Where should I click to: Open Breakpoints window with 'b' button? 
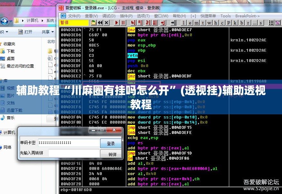click(241, 22)
